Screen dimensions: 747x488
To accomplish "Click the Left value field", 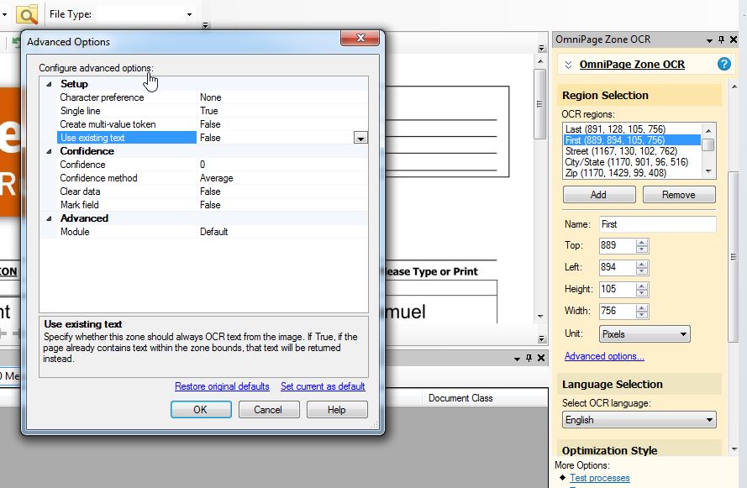I will [x=618, y=267].
